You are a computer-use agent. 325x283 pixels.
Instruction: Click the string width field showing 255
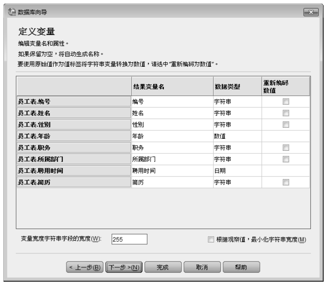point(129,239)
